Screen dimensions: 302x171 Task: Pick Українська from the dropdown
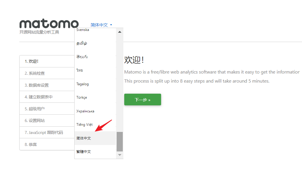(85, 111)
